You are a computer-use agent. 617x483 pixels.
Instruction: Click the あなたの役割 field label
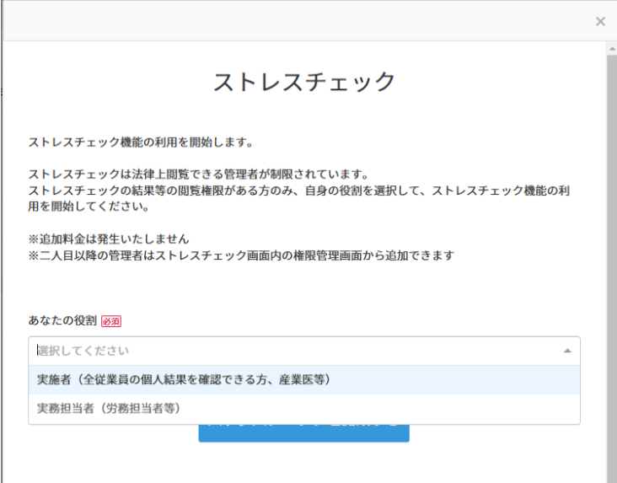coord(62,321)
